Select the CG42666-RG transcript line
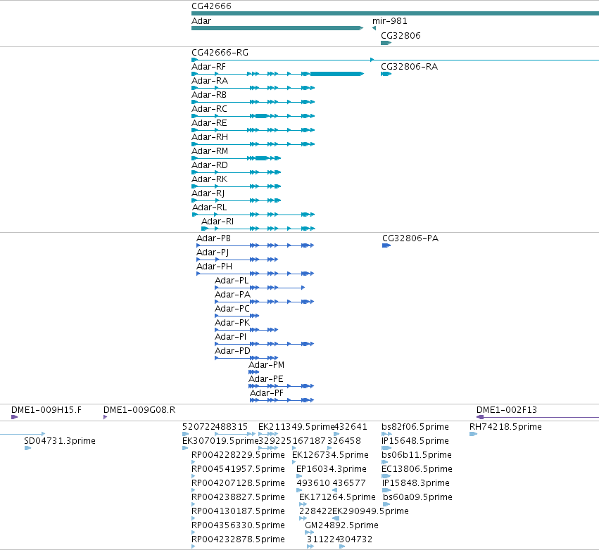 click(x=395, y=60)
